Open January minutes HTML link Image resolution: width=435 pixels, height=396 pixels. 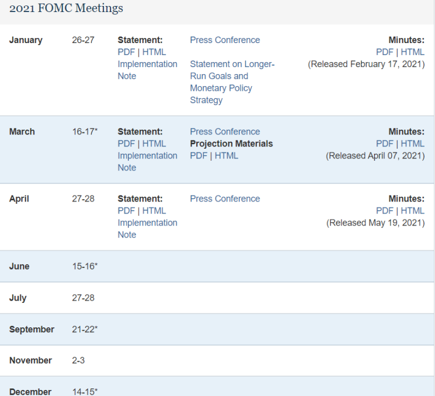(413, 52)
